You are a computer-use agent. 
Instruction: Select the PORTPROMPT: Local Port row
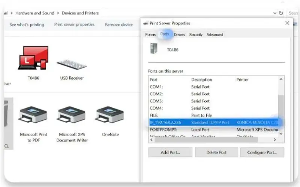coord(213,129)
